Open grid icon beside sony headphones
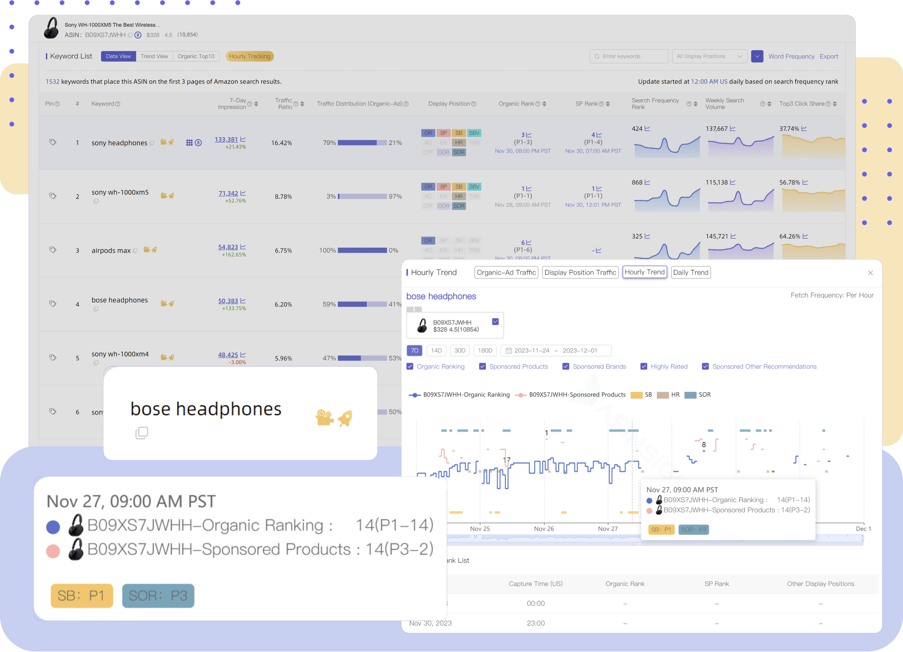Image resolution: width=903 pixels, height=652 pixels. [189, 142]
